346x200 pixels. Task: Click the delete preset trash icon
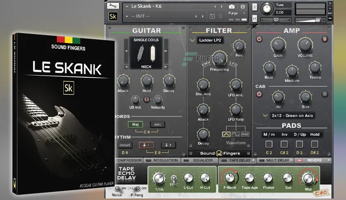221,16
